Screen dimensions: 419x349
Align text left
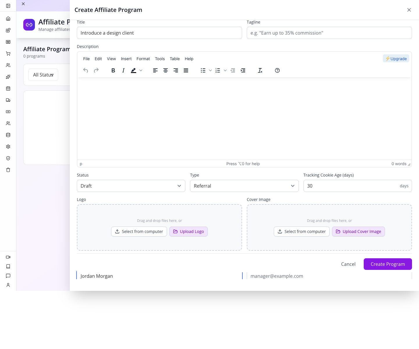[x=155, y=70]
